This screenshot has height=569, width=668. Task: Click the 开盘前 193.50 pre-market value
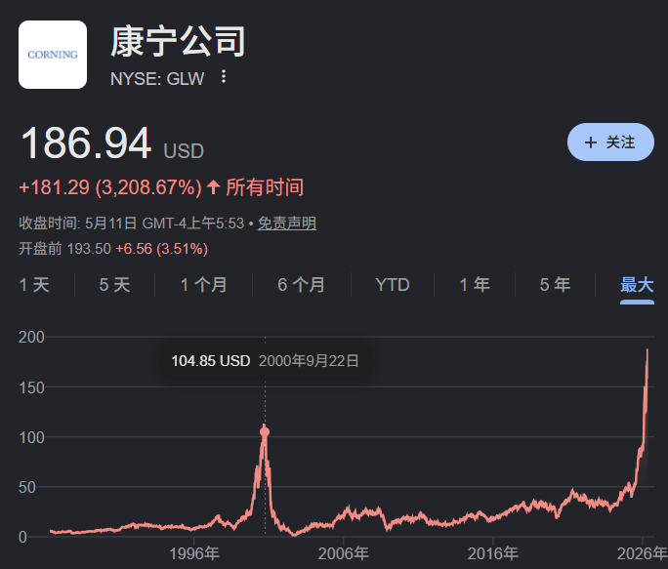[64, 249]
